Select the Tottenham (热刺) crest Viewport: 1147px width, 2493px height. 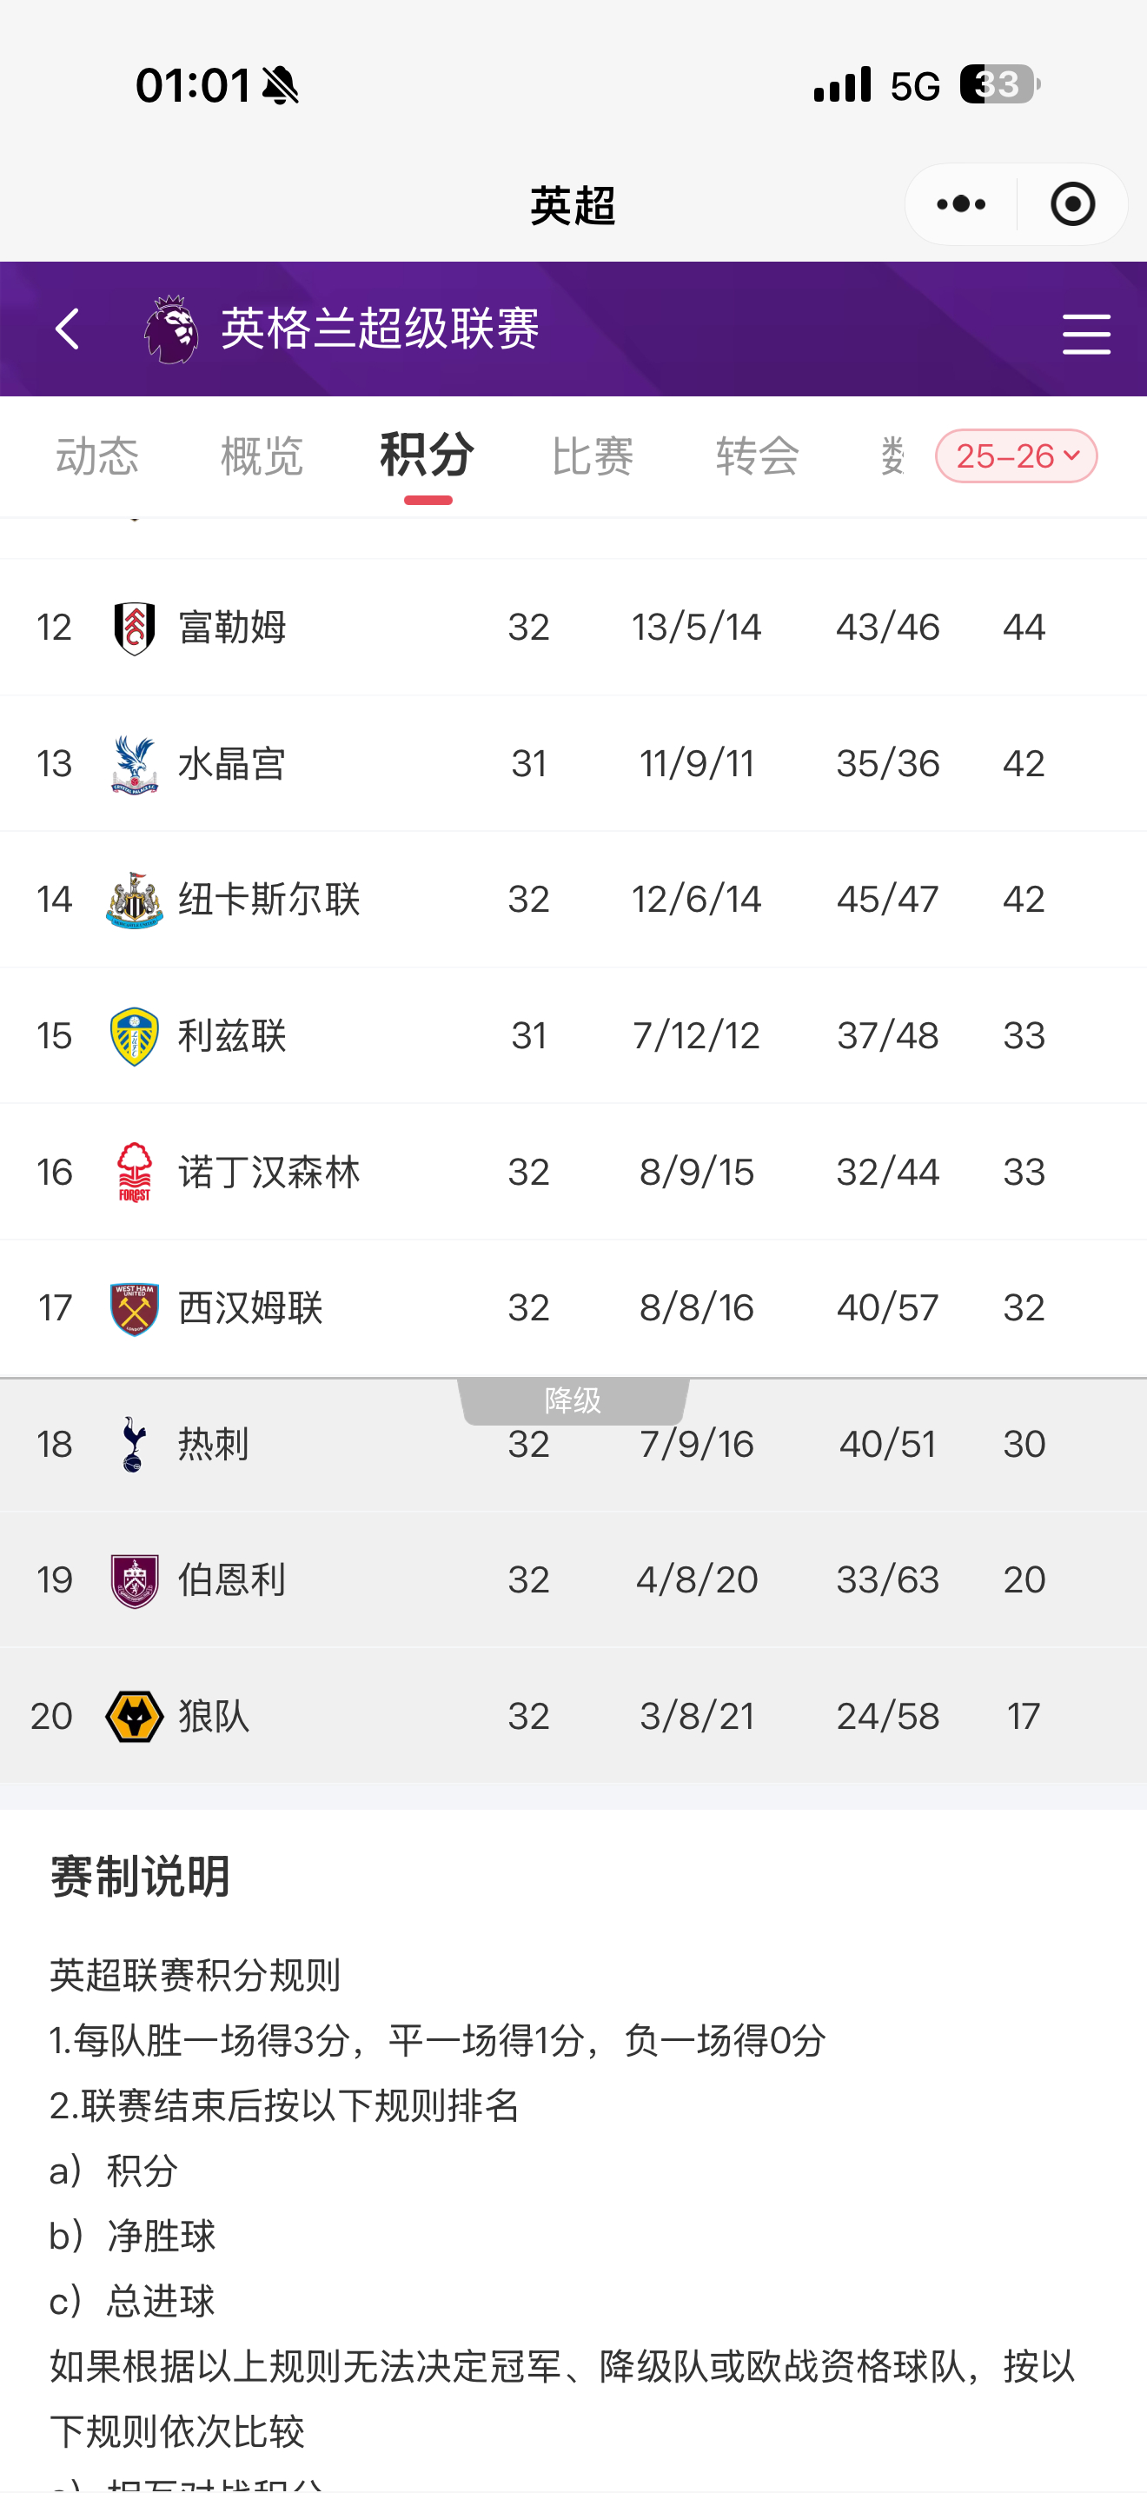coord(134,1443)
